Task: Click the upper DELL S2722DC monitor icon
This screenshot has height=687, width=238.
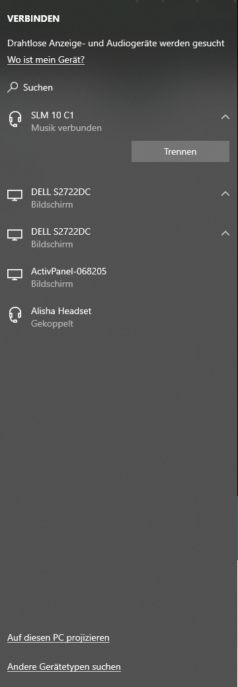Action: point(15,196)
